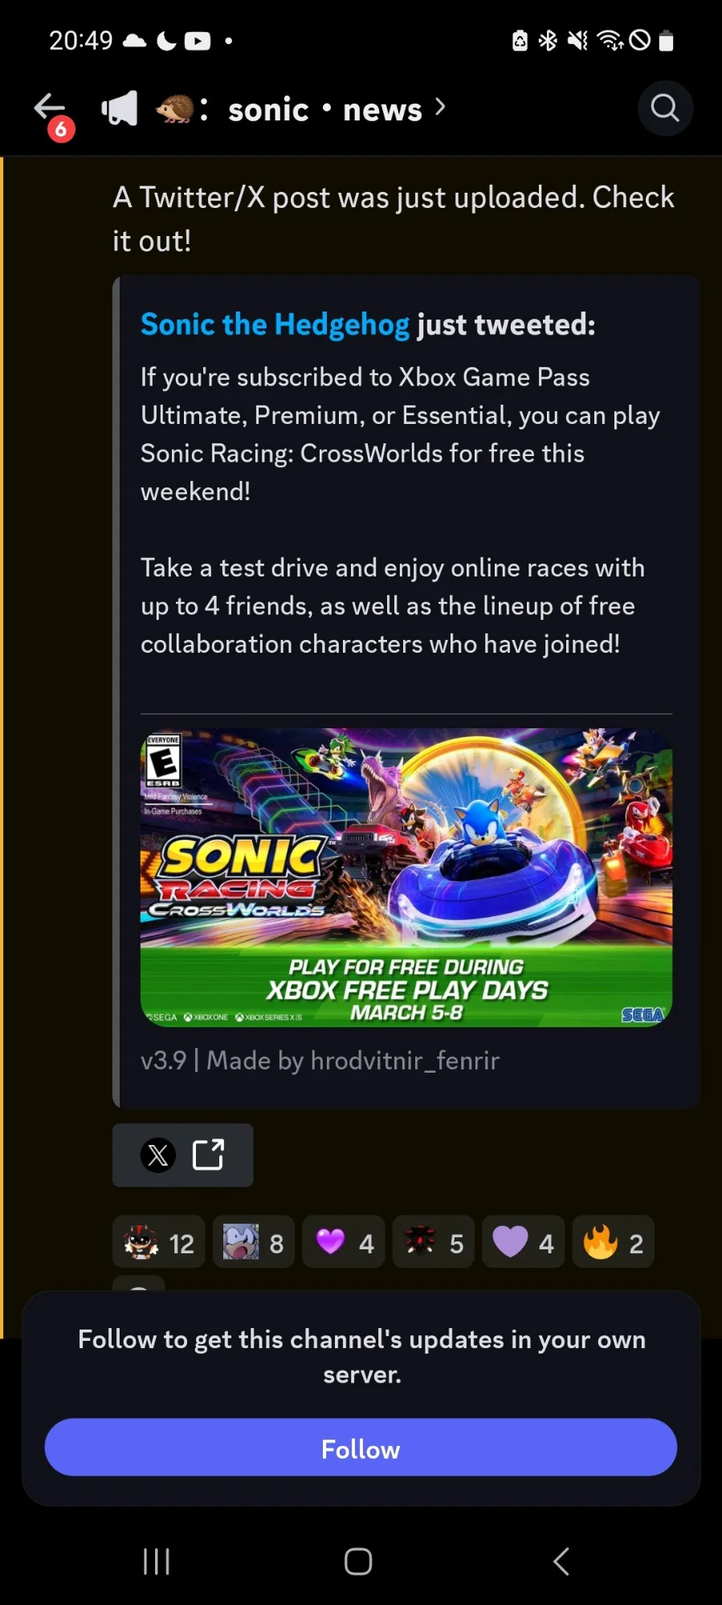The width and height of the screenshot is (722, 1605).
Task: Tap the announcement megaphone channel icon
Action: [x=119, y=108]
